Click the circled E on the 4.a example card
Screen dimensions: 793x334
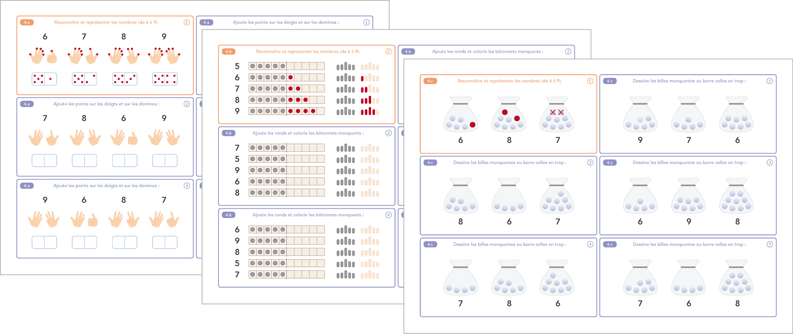point(187,22)
